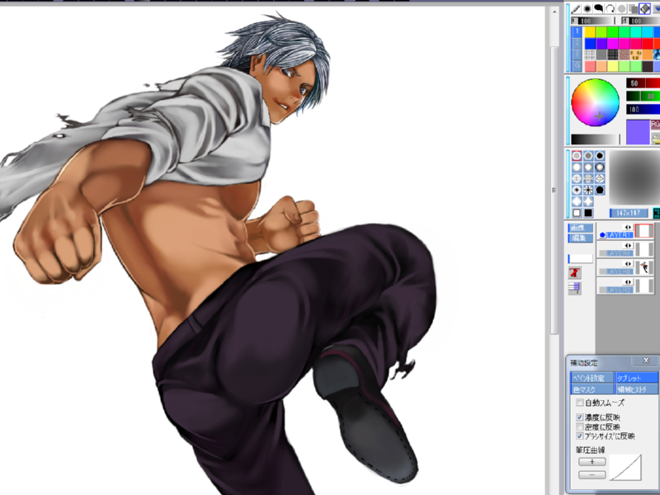Toggle visibility box of the second layer
This screenshot has width=660, height=495.
point(602,253)
